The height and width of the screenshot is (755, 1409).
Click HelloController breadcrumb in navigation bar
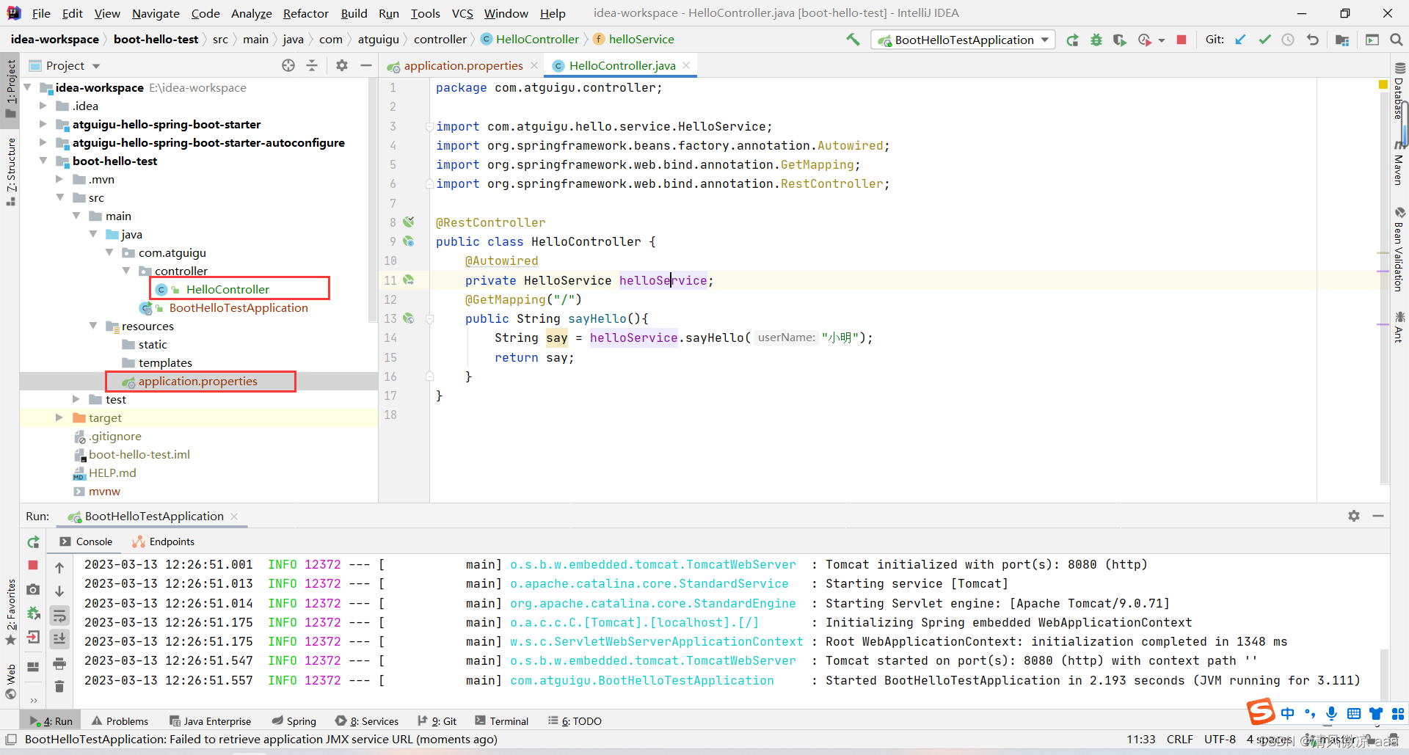tap(530, 40)
